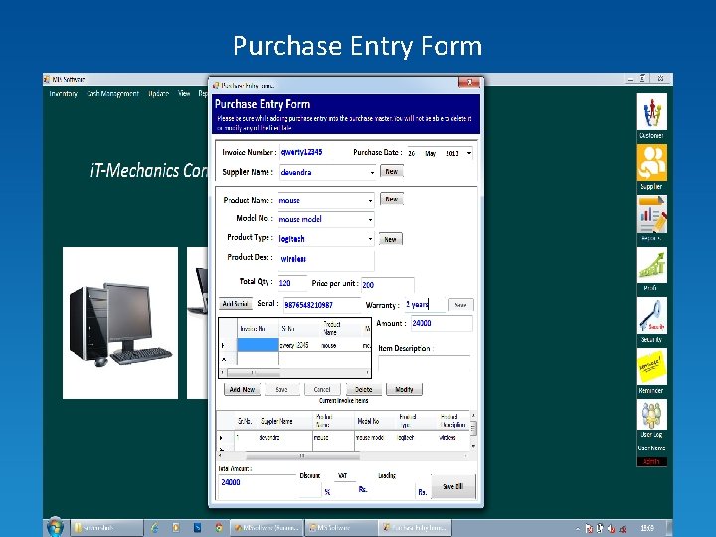
Task: Click the Save button below serial grid
Action: 281,389
